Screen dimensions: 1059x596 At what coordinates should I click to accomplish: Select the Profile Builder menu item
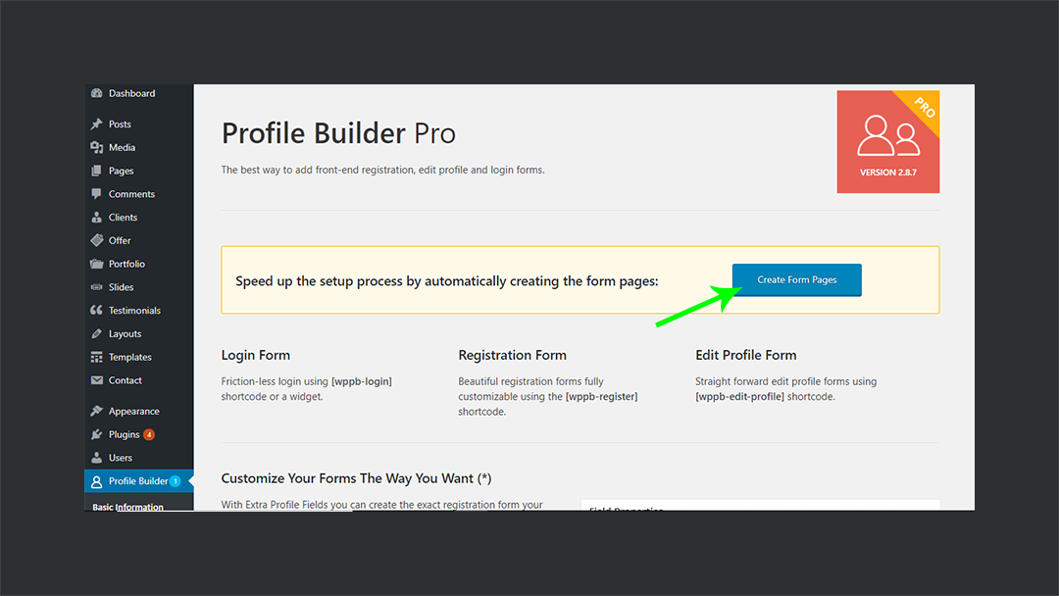139,481
